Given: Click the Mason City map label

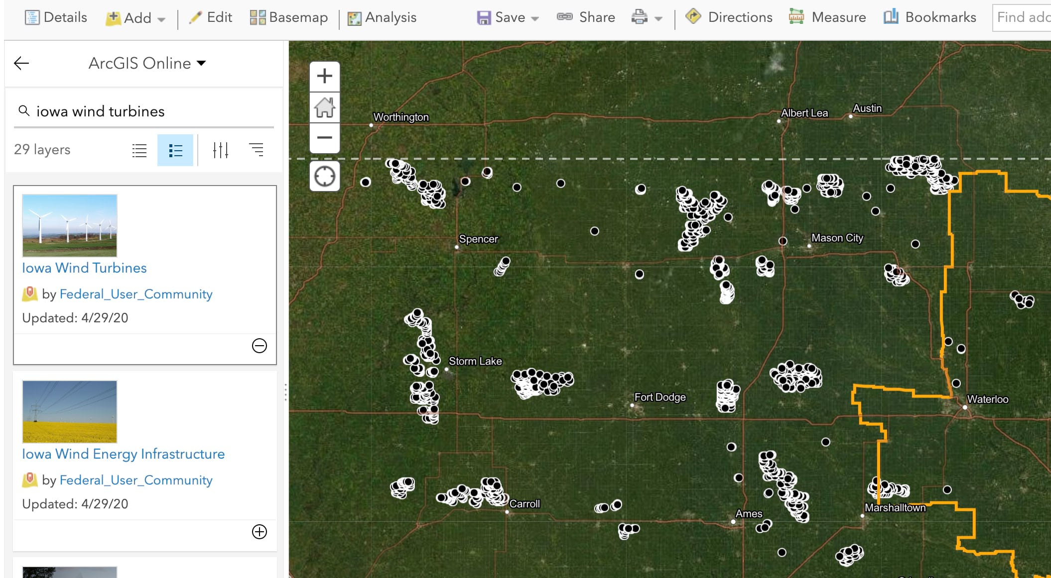Looking at the screenshot, I should (x=837, y=238).
